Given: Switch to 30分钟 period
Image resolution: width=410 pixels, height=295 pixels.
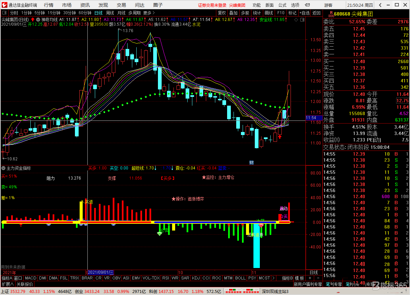Looking at the screenshot, I should coord(70,13).
